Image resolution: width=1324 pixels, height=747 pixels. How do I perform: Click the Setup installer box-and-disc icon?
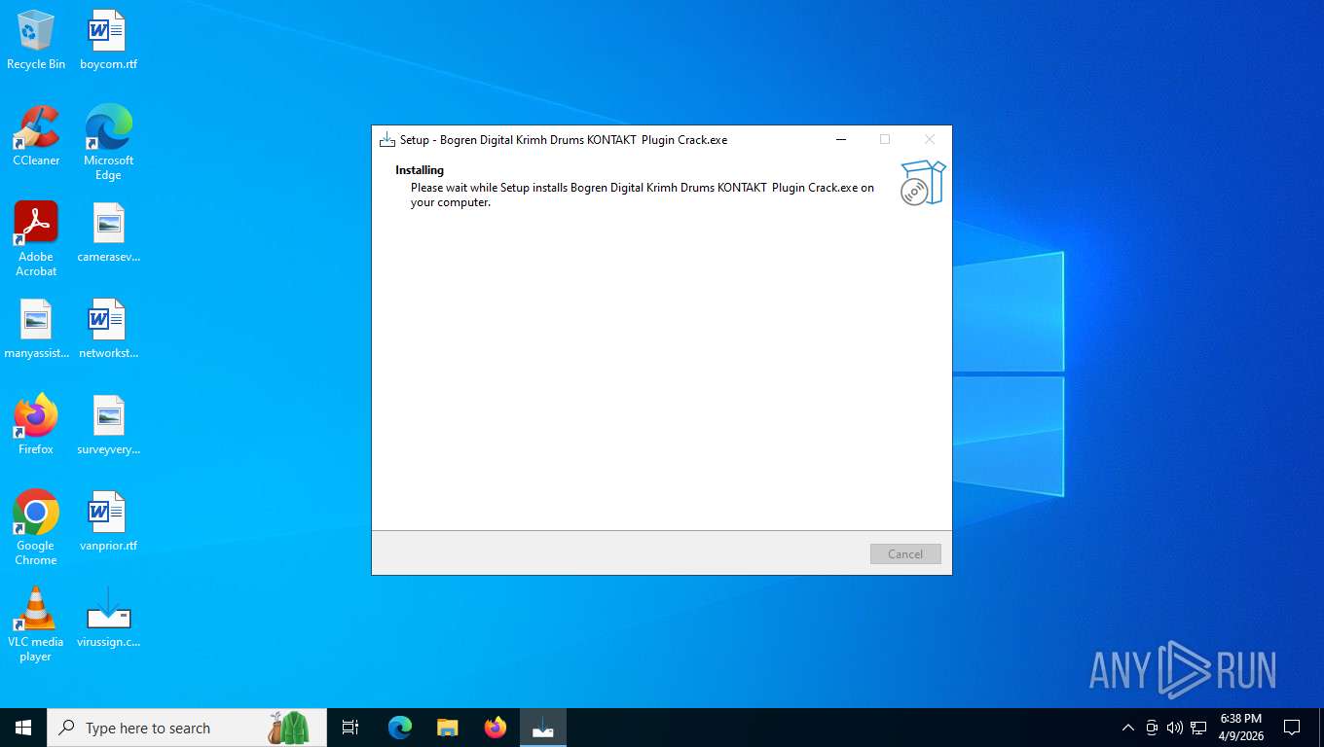pyautogui.click(x=922, y=183)
